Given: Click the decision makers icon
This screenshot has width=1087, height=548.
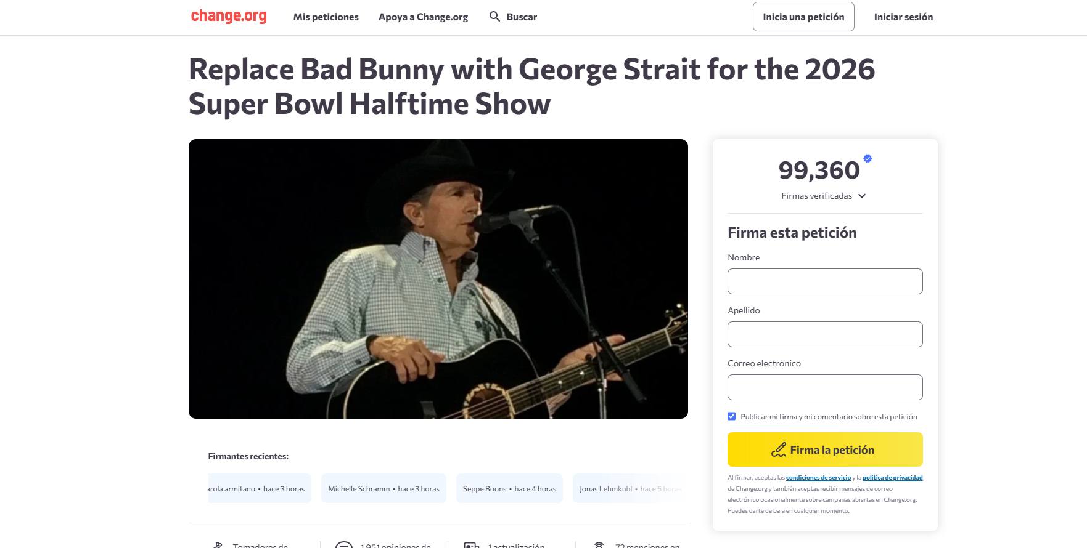Looking at the screenshot, I should 217,546.
